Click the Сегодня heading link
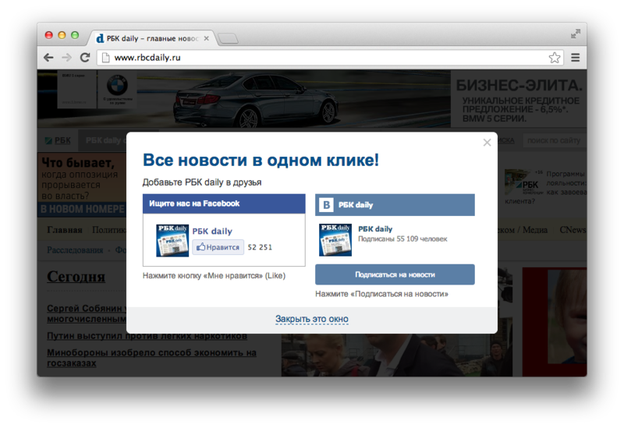Screen dimensions: 624x428 pos(76,276)
